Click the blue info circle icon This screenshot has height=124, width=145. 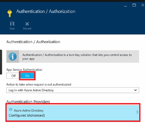coord(13,57)
